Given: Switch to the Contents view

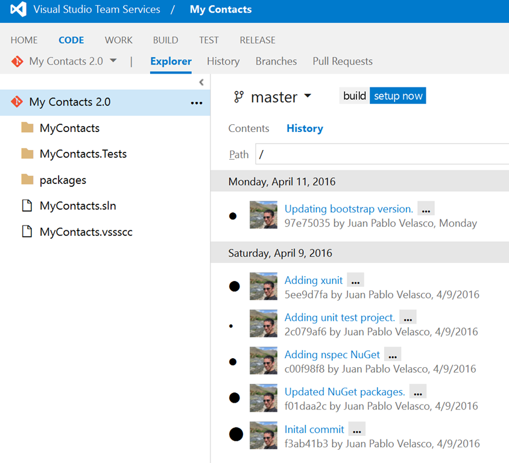Looking at the screenshot, I should [248, 128].
